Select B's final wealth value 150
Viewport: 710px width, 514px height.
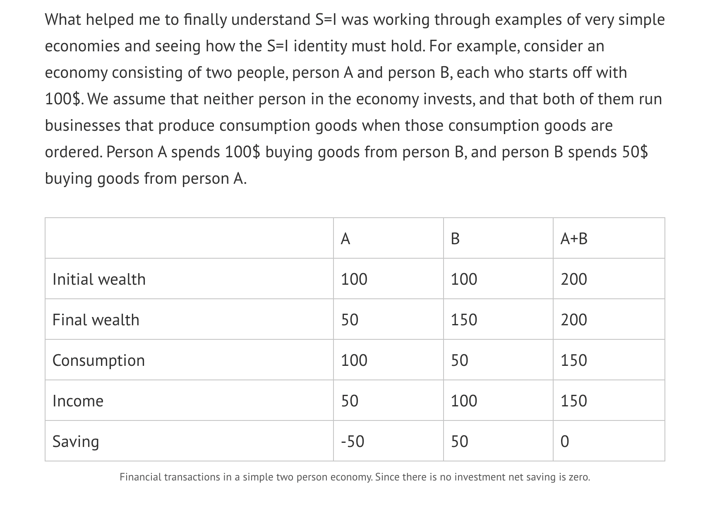coord(464,320)
